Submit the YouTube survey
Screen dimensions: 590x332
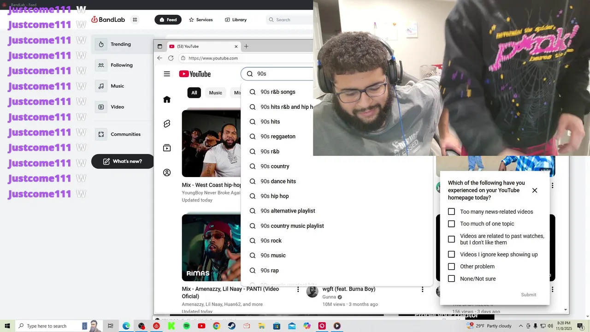(528, 295)
